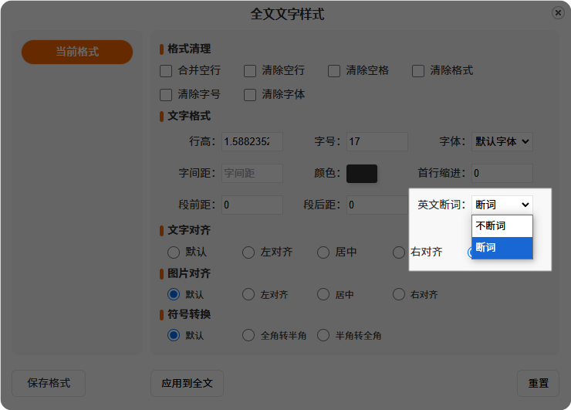Viewport: 571px width, 410px height.
Task: Select 左对齐 under 文字对齐
Action: pyautogui.click(x=248, y=252)
